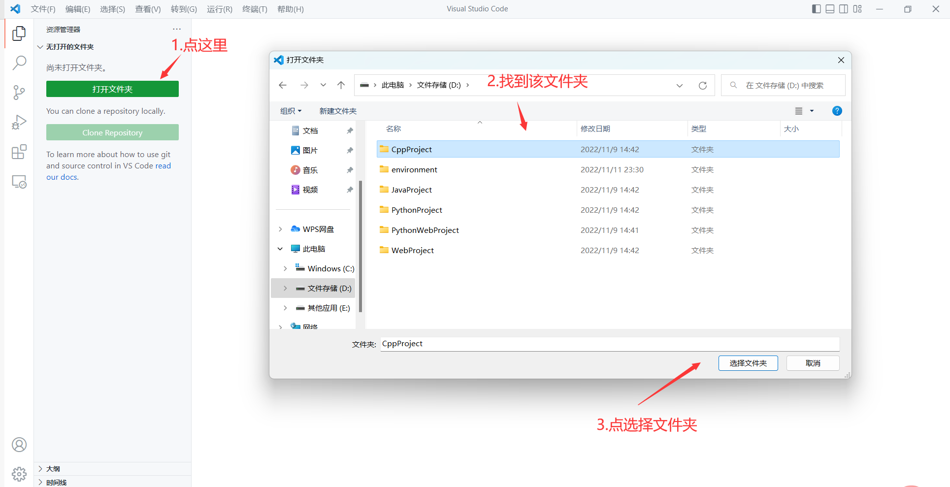Screen dimensions: 950x487
Task: Open the Run and Debug view icon
Action: [x=19, y=122]
